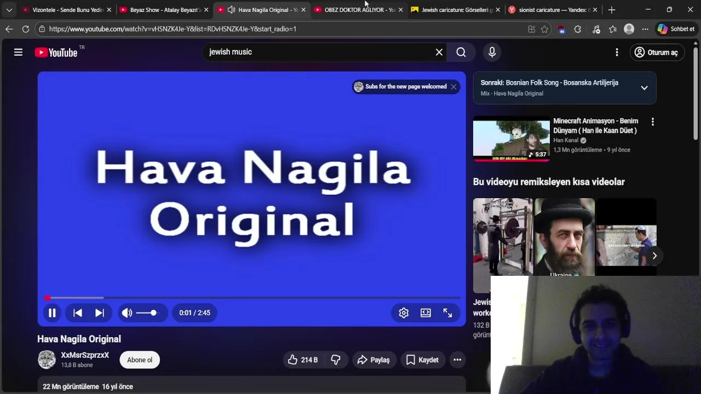Start voice search with the microphone
The width and height of the screenshot is (701, 394).
(492, 52)
